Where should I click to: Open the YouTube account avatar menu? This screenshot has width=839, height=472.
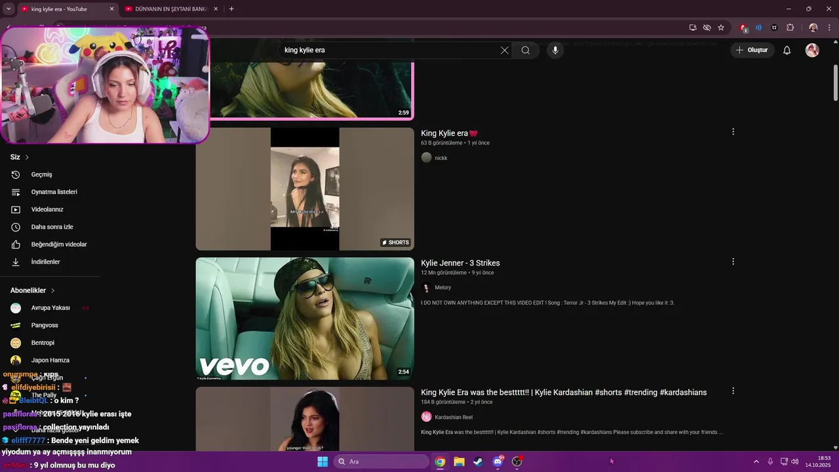[x=812, y=50]
